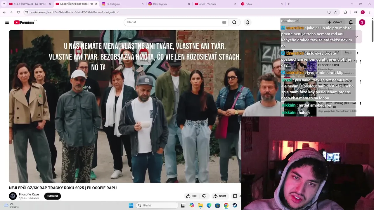Open File Explorer from taskbar
The image size is (374, 210).
[x=200, y=205]
